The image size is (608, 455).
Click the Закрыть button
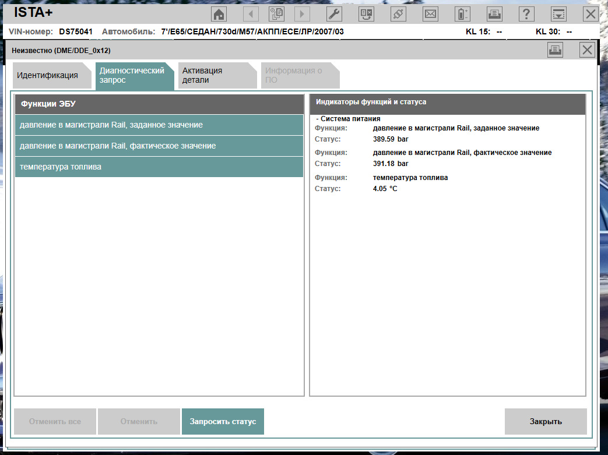pyautogui.click(x=546, y=421)
